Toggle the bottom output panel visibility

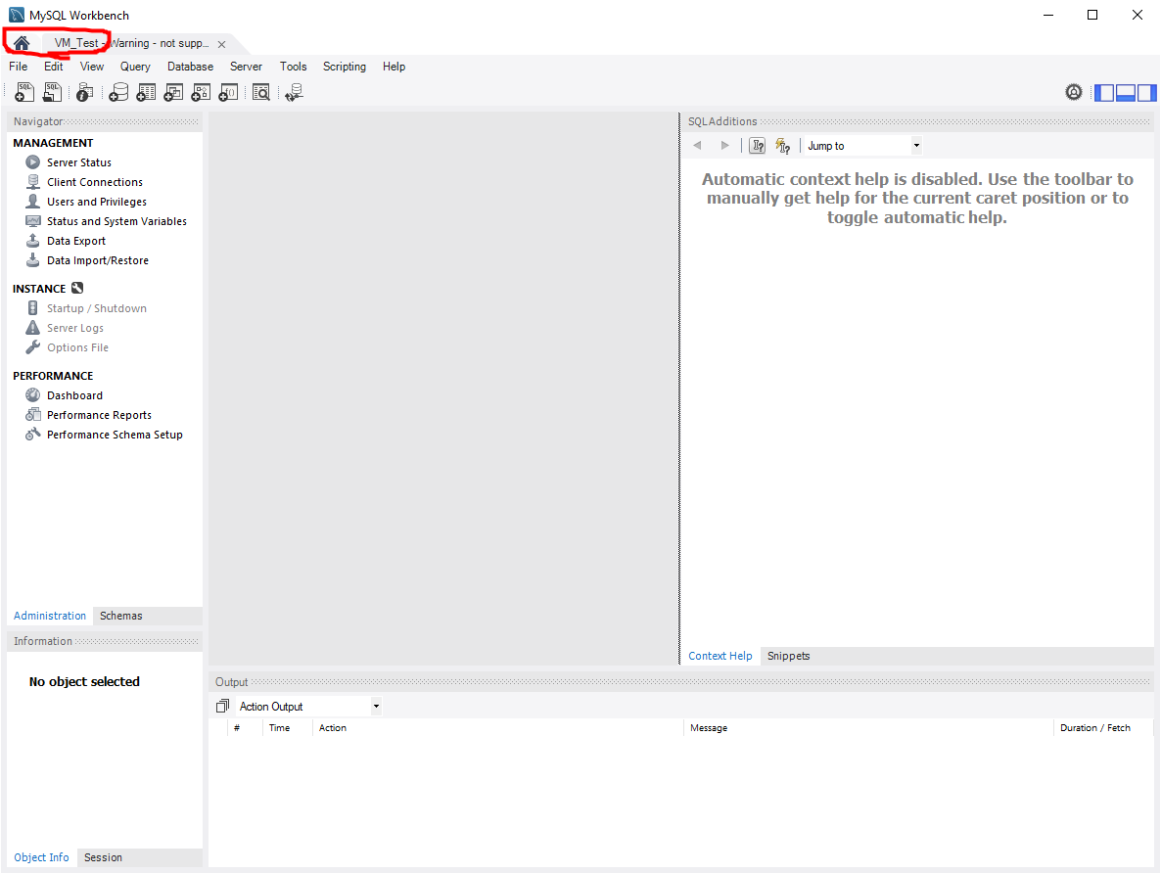tap(1126, 93)
